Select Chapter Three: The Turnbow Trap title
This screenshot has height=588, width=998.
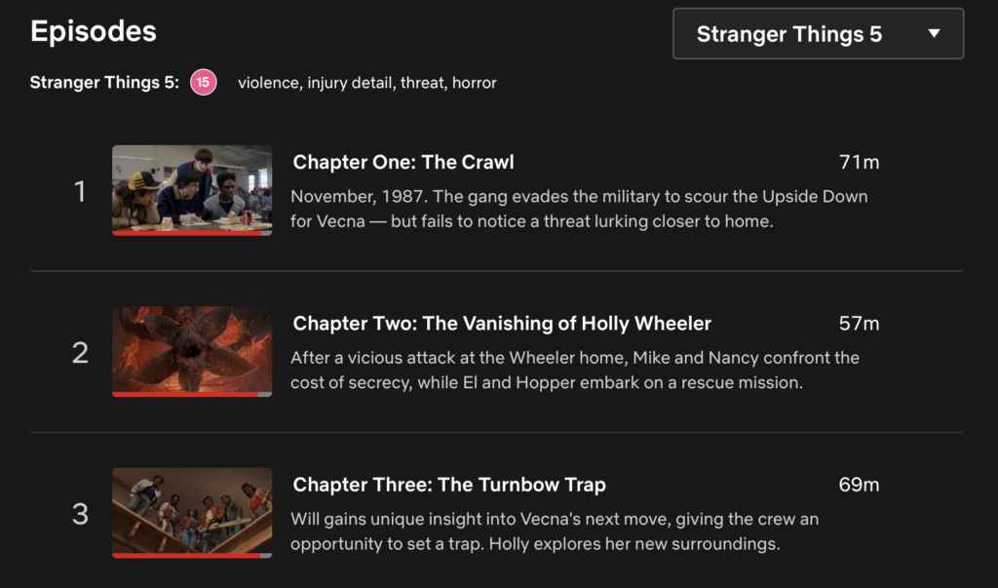449,485
